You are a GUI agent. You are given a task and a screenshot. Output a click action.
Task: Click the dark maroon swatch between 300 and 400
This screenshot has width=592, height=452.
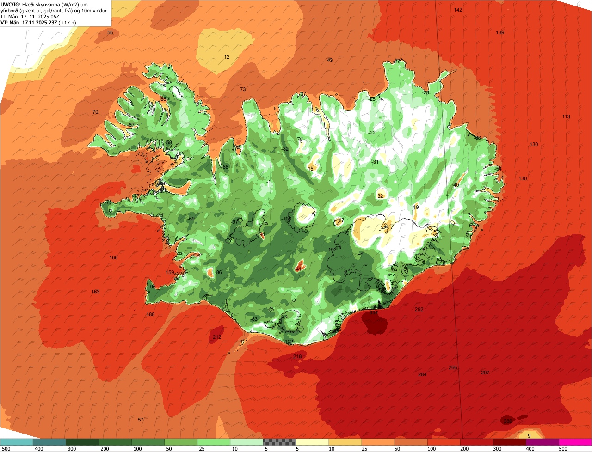click(x=510, y=442)
